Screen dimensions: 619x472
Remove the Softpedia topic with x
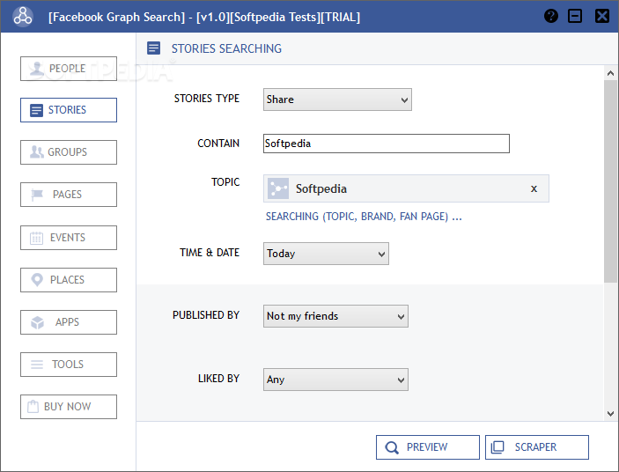[534, 188]
